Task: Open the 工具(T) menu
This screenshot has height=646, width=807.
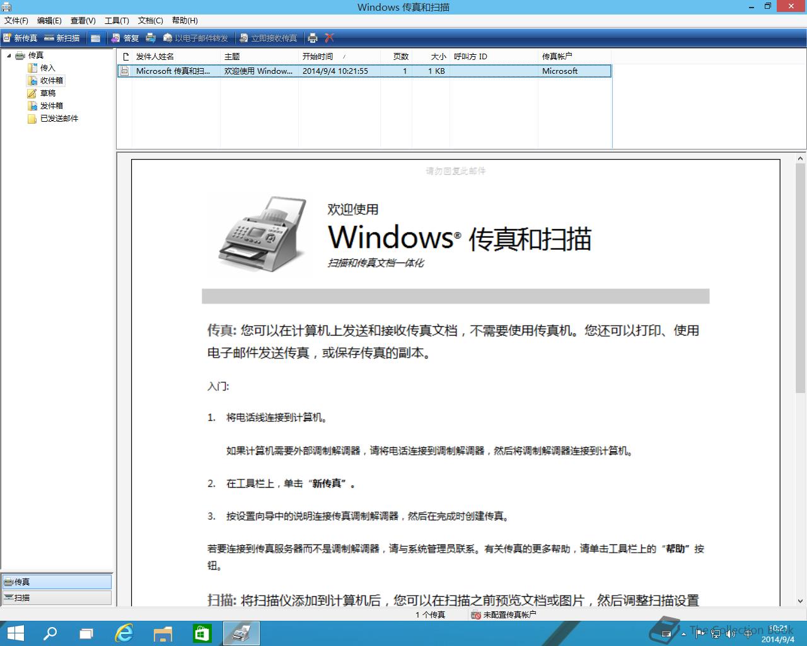Action: pos(117,21)
